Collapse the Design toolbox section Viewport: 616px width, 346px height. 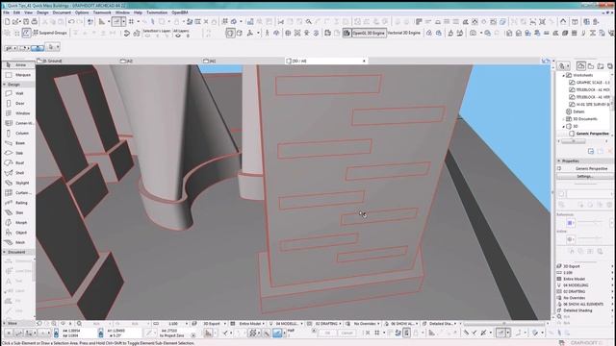point(4,85)
